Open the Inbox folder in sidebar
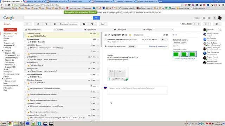 tap(10, 34)
